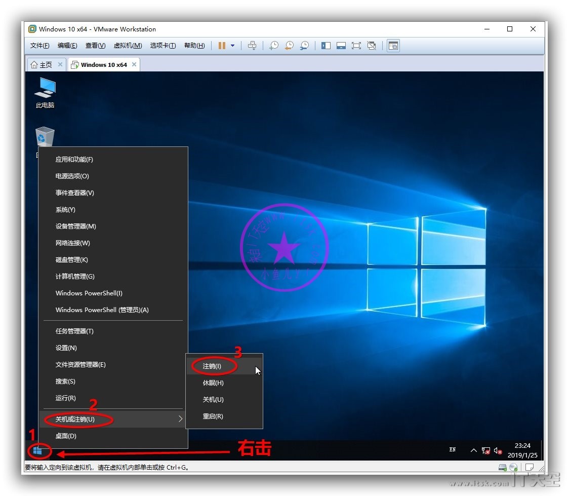Open 文件资源管理器(E)
The width and height of the screenshot is (569, 496).
(113, 365)
